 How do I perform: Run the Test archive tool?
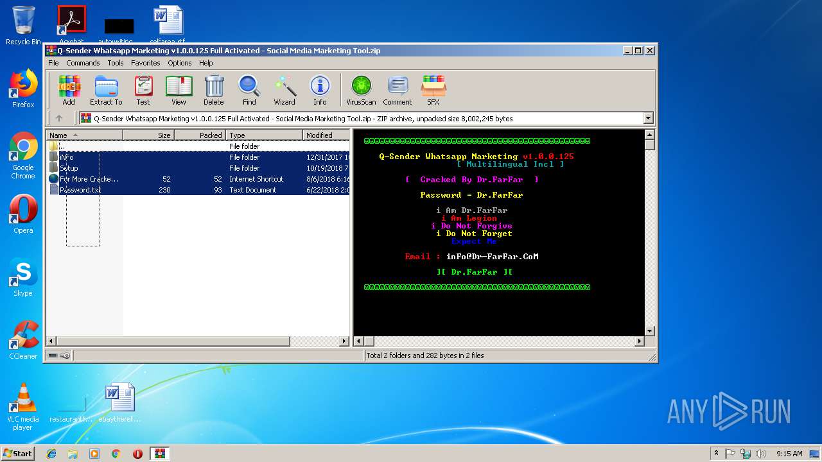(143, 90)
